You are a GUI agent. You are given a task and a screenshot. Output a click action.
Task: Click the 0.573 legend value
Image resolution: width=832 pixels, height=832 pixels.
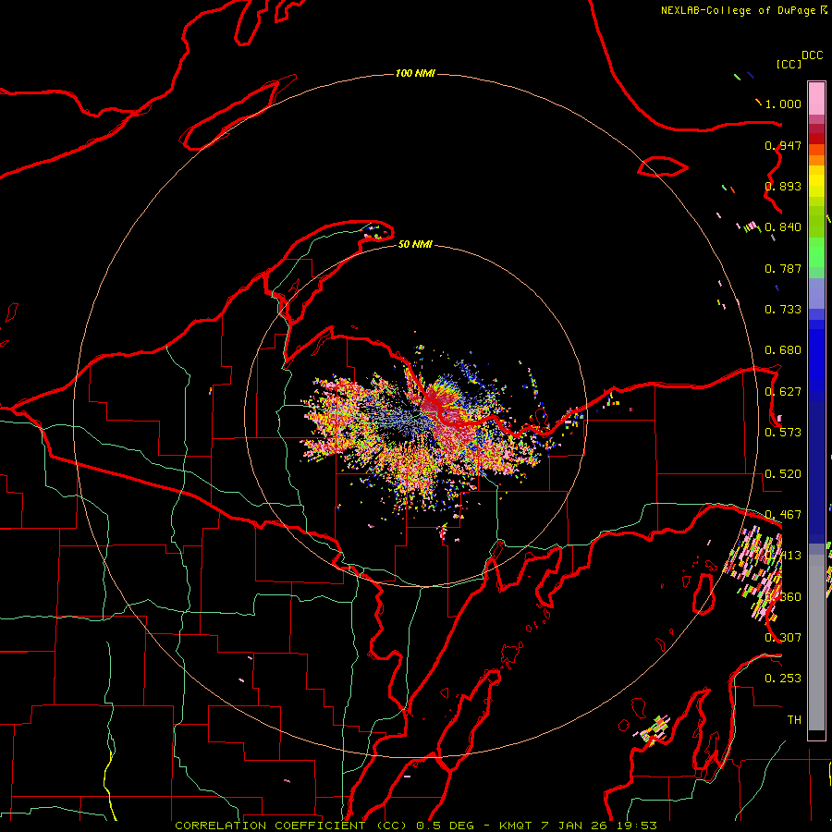783,433
